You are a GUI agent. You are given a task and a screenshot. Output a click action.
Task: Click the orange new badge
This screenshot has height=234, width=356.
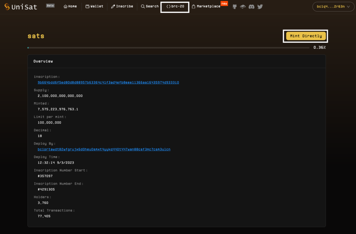(224, 3)
